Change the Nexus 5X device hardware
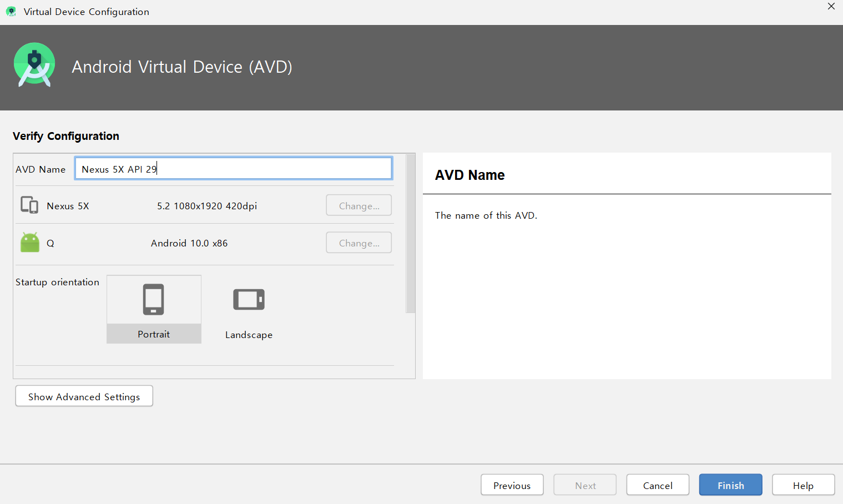Screen dimensions: 843x504 (359, 205)
